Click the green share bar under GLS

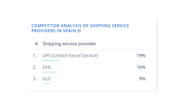coord(46,84)
